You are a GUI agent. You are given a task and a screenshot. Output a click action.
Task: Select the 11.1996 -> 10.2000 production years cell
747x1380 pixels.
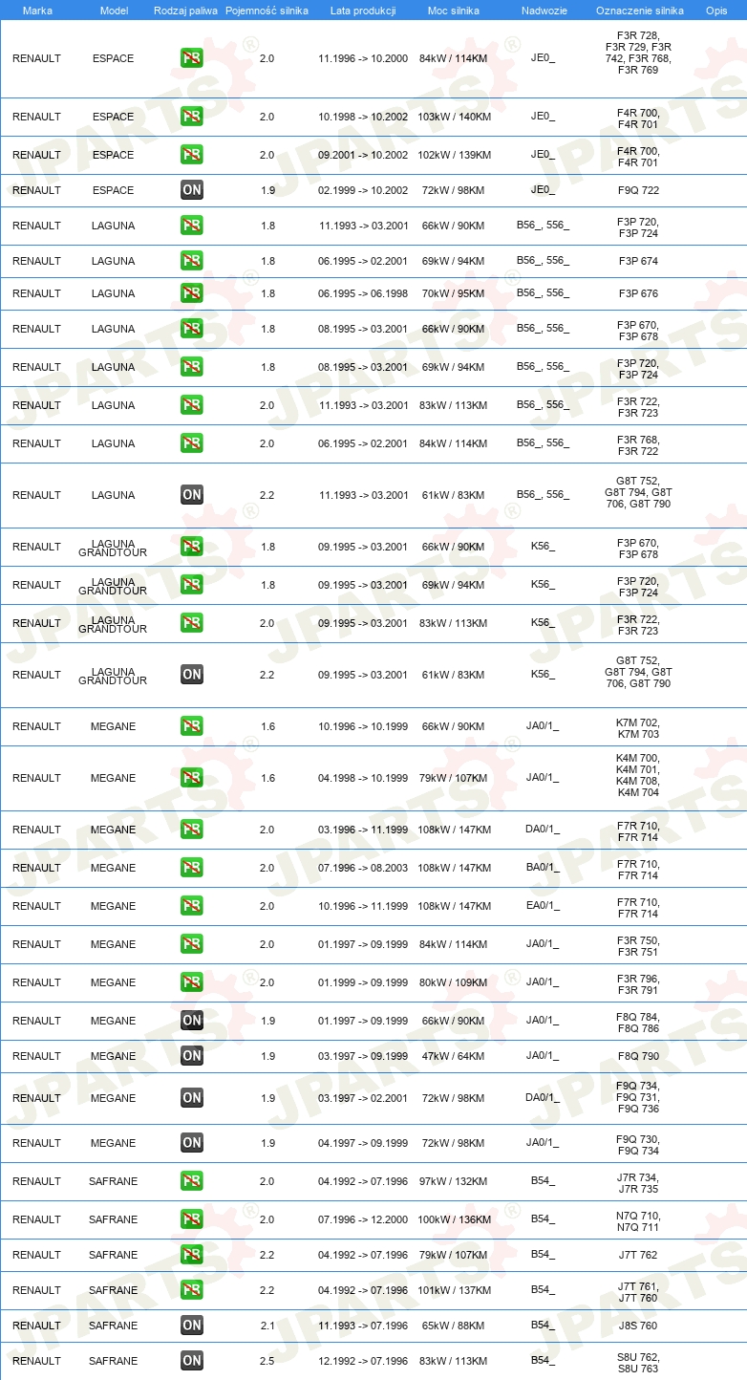click(x=363, y=58)
